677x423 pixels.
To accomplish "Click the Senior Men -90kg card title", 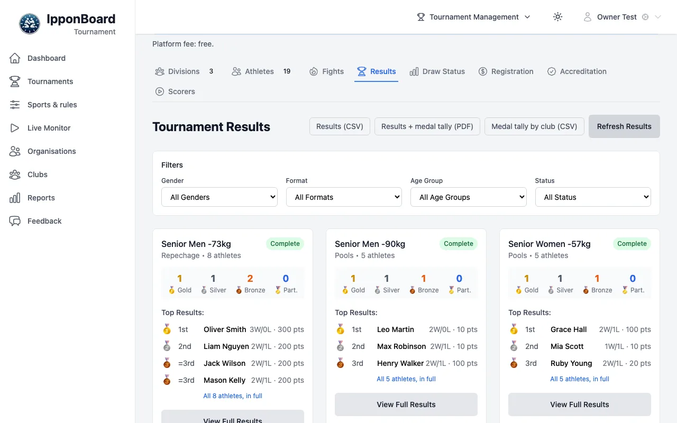I will tap(370, 244).
